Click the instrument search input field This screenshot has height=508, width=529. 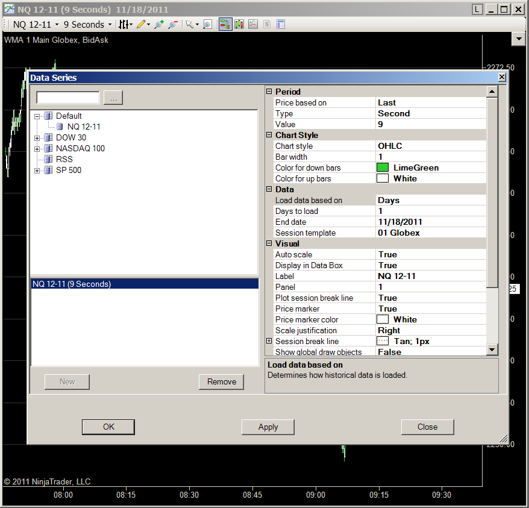[68, 98]
